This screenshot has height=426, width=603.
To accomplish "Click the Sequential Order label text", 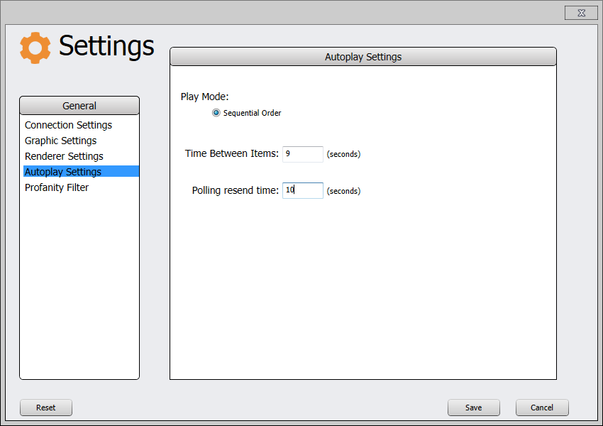I will (x=253, y=113).
